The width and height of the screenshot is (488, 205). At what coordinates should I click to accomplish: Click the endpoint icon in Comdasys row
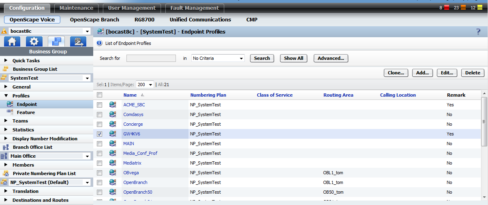tap(112, 114)
